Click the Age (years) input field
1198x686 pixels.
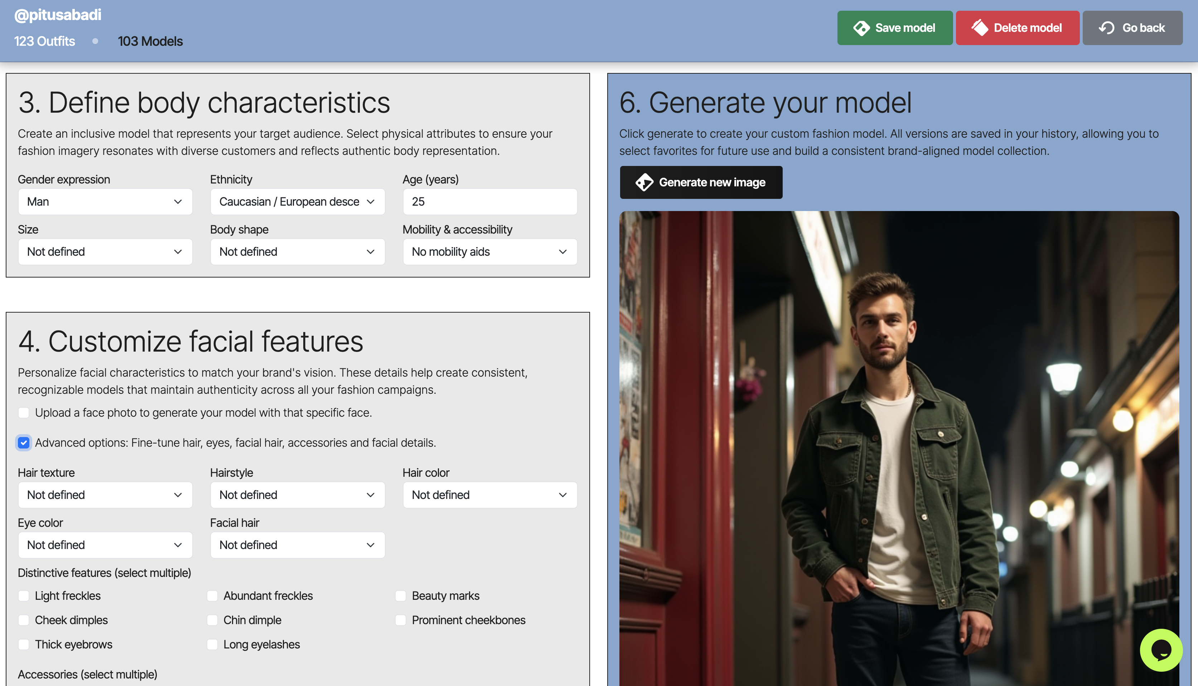point(489,202)
